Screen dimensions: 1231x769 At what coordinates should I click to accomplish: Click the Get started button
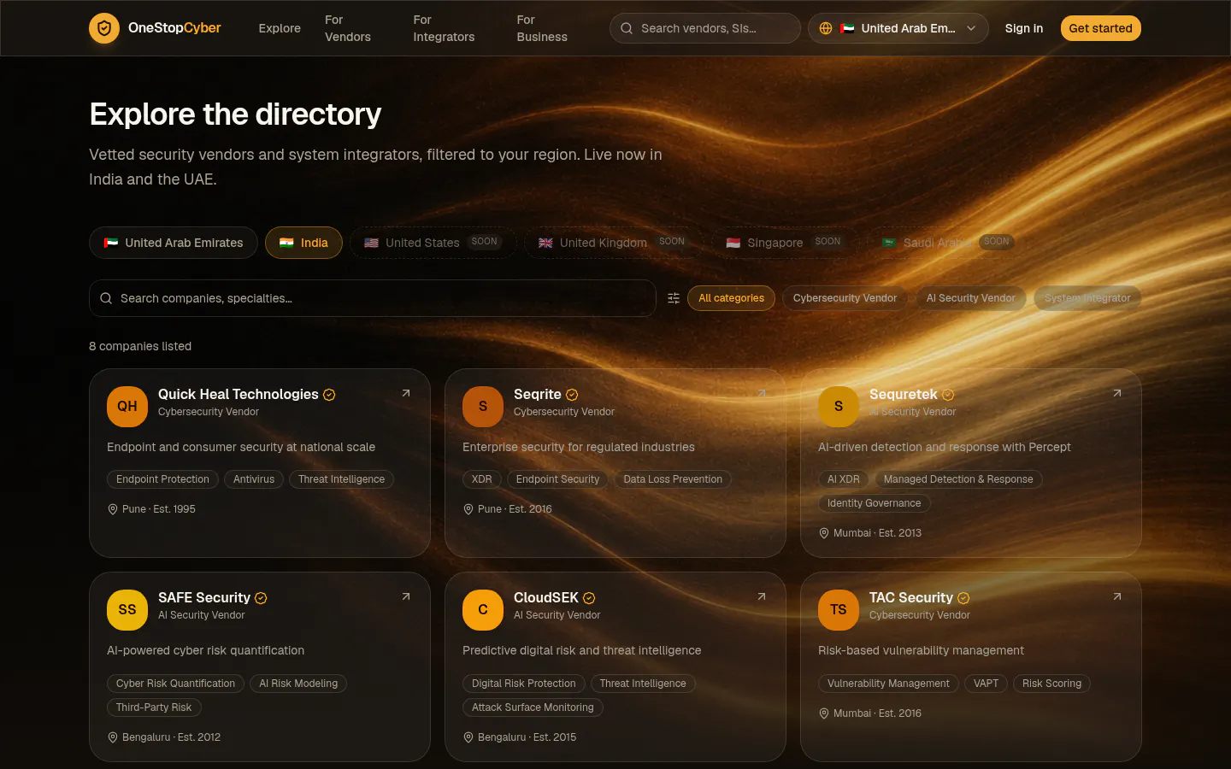point(1101,28)
